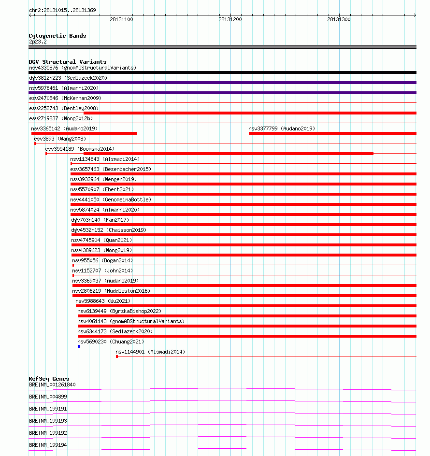Screen dimensions: 430x456
Task: Open BRE|NM_199192 transcript label
Action: coord(48,433)
